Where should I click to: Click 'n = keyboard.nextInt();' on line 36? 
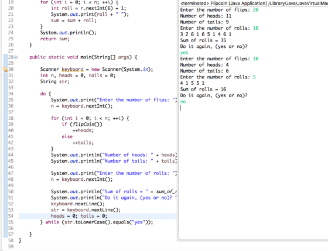pos(81,106)
